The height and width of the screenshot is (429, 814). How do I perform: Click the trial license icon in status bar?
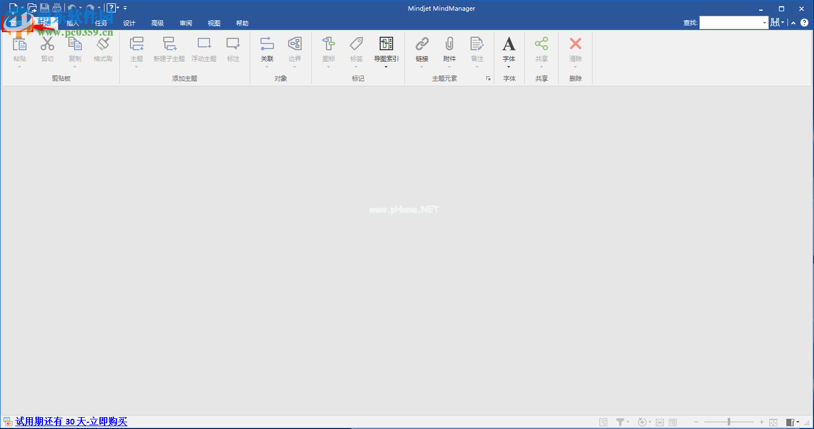click(7, 422)
